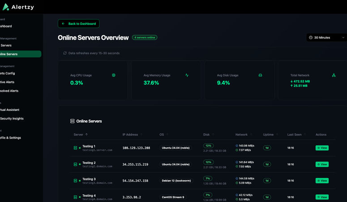Sort table by Uptime column

click(x=270, y=135)
